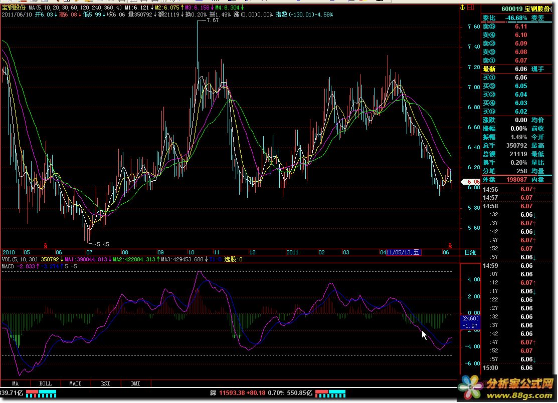Switch to the RSI indicator tab
Viewport: 558px width, 403px height.
click(x=105, y=383)
